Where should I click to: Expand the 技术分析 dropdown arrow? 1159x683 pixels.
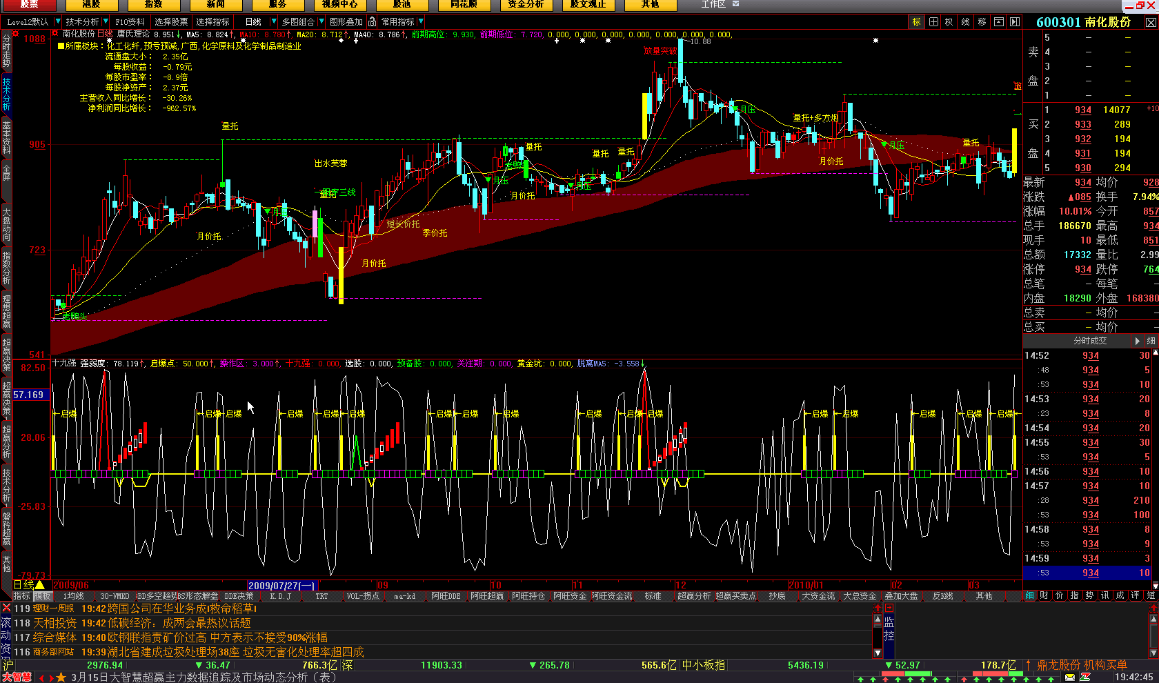tap(106, 22)
